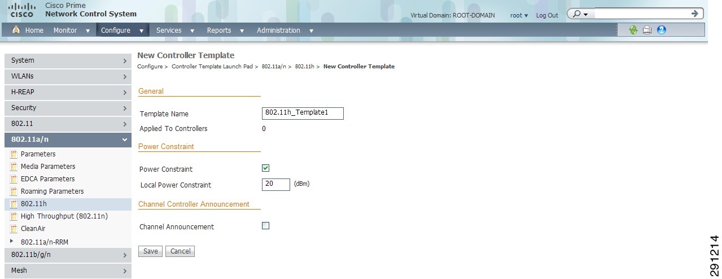
Task: Click the Home house icon
Action: [16, 30]
